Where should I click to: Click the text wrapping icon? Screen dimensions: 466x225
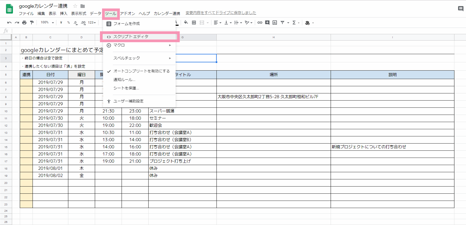[x=236, y=23]
